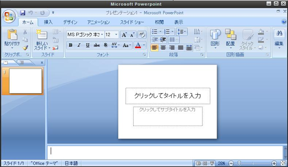This screenshot has height=167, width=288.
Task: Open the デザイン ribbon tab
Action: [70, 22]
